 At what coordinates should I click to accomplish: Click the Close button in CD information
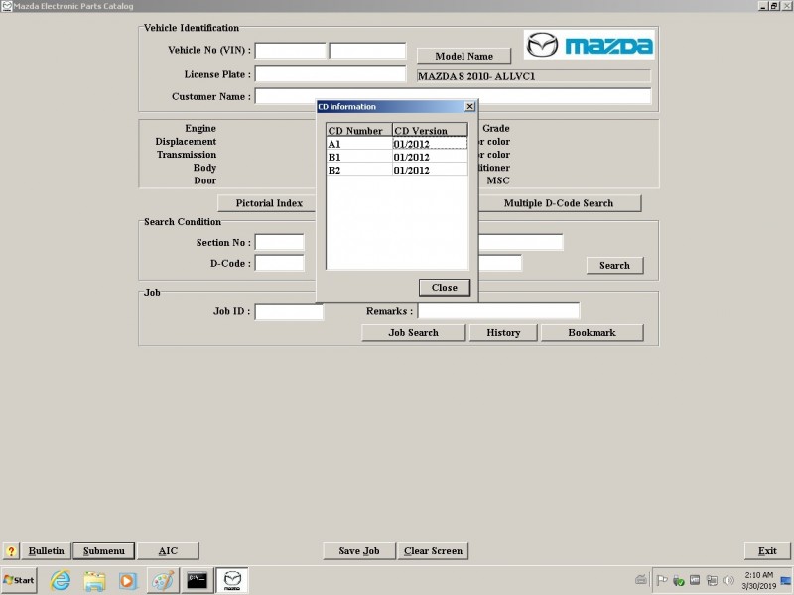(445, 287)
